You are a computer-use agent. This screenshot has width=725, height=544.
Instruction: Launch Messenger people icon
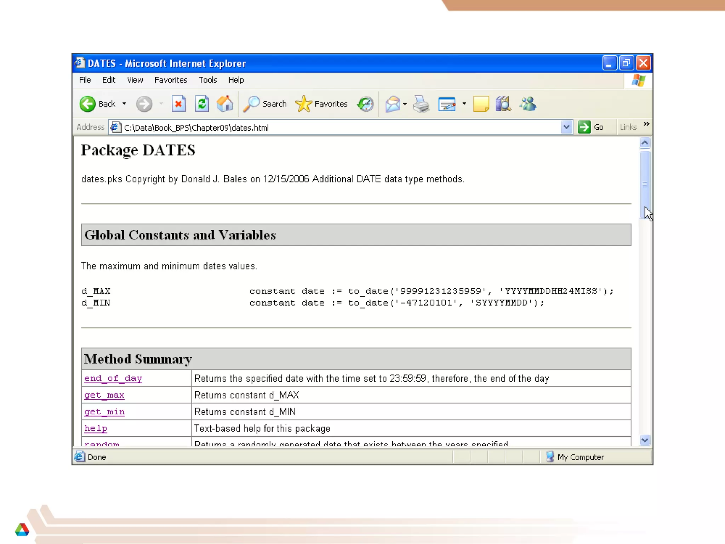click(528, 104)
